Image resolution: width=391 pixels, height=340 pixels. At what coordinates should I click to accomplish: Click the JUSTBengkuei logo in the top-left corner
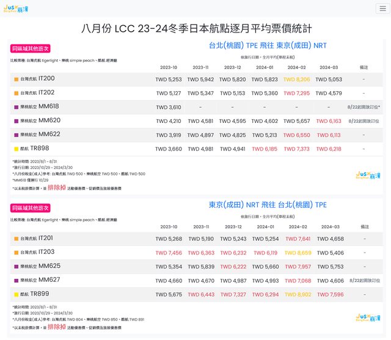[x=20, y=9]
